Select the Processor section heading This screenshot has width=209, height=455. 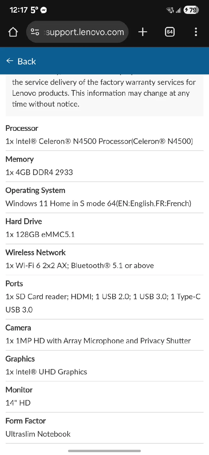[x=22, y=128]
